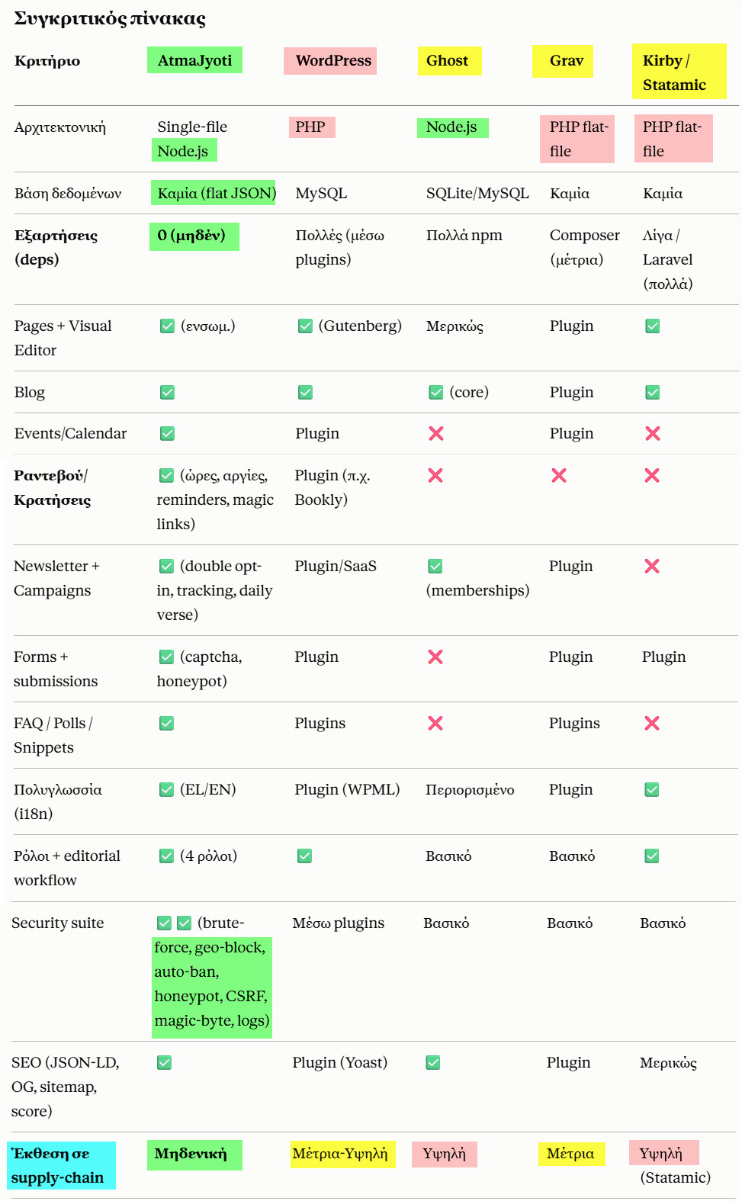The height and width of the screenshot is (1201, 742).
Task: Click the WordPress Gutenberg checkmark
Action: coord(305,326)
